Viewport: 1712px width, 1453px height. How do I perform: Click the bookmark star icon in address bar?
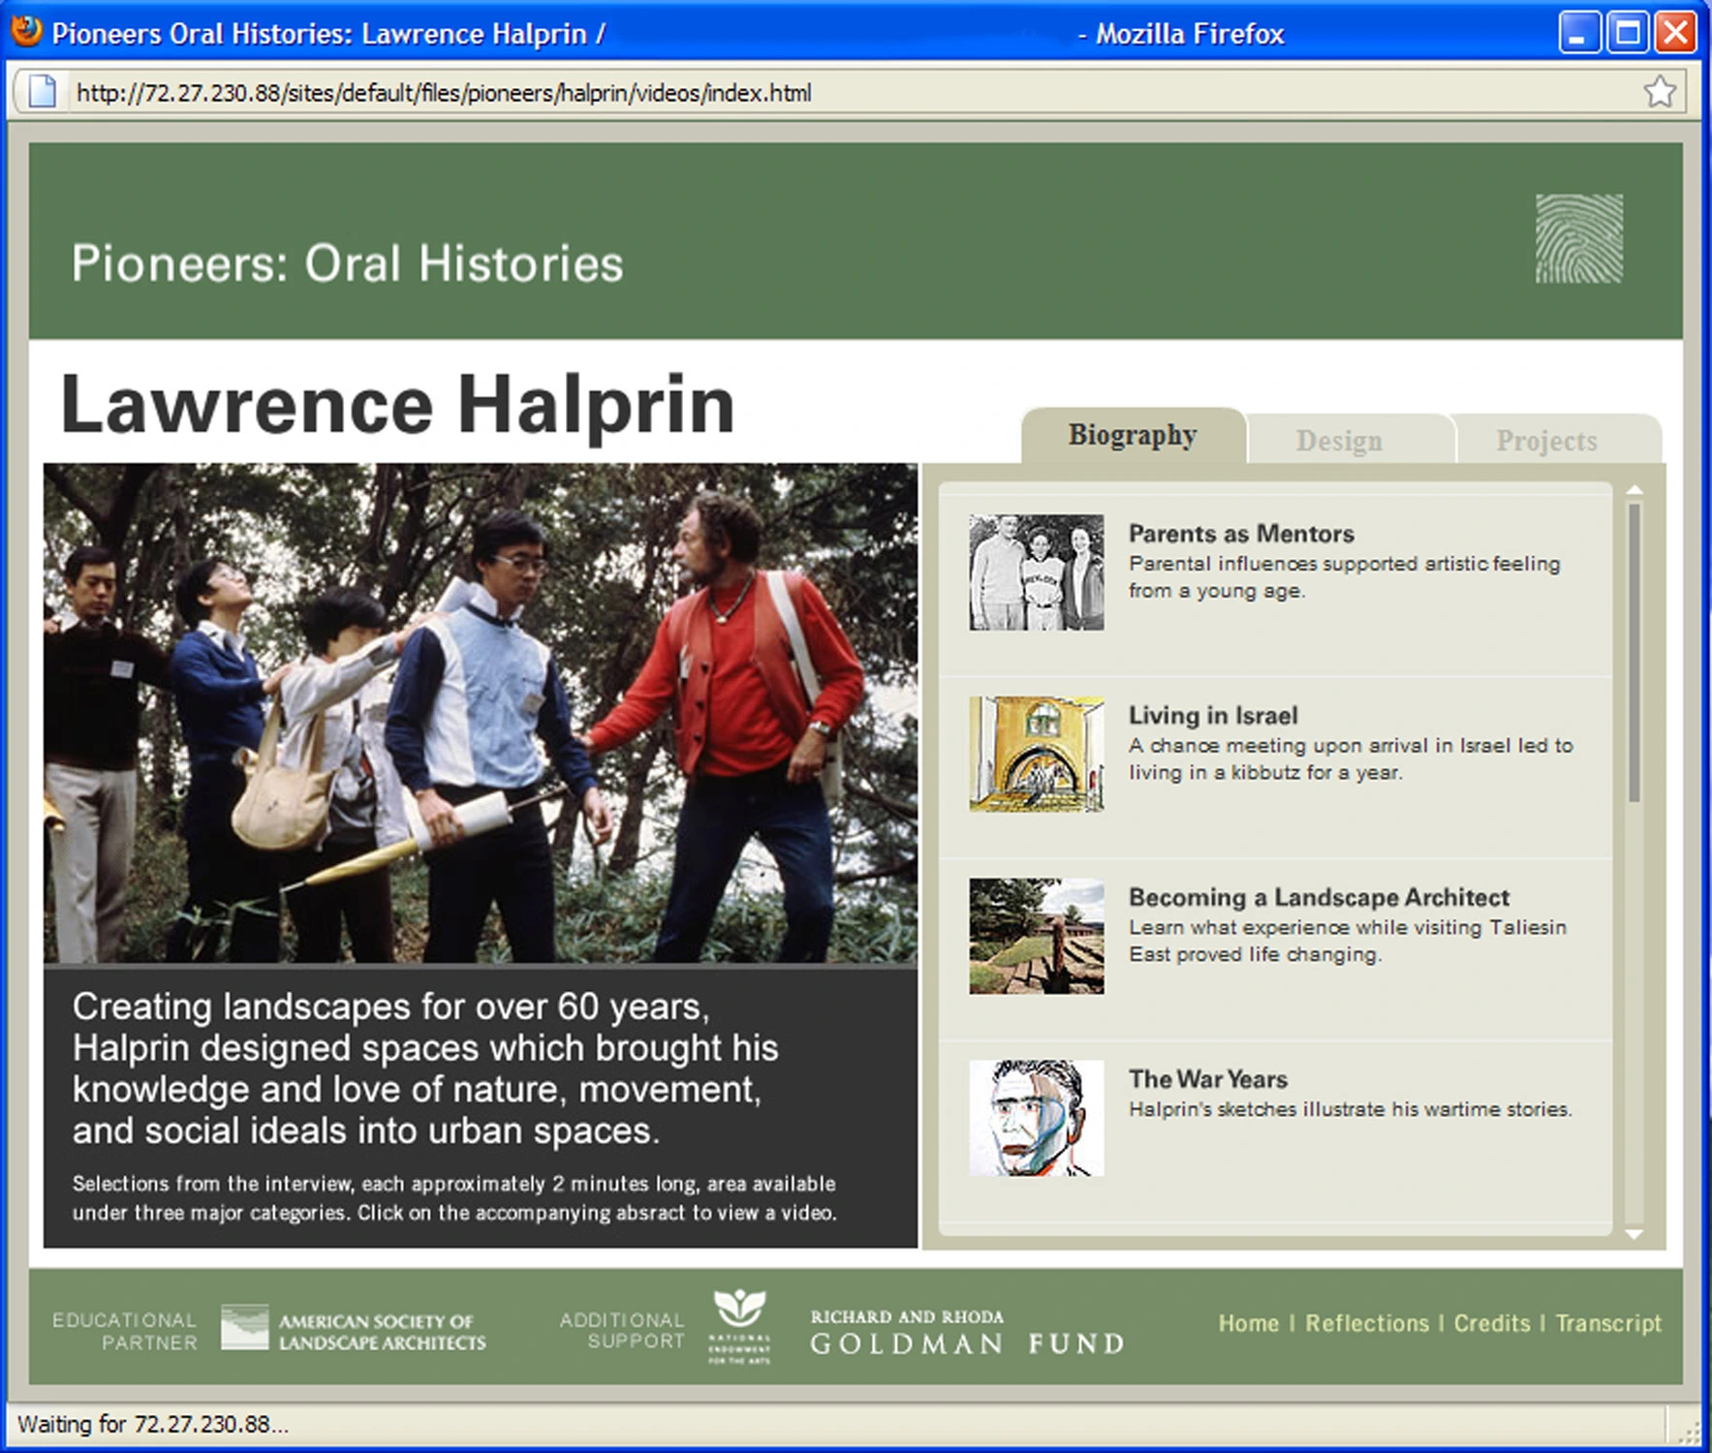[x=1660, y=92]
